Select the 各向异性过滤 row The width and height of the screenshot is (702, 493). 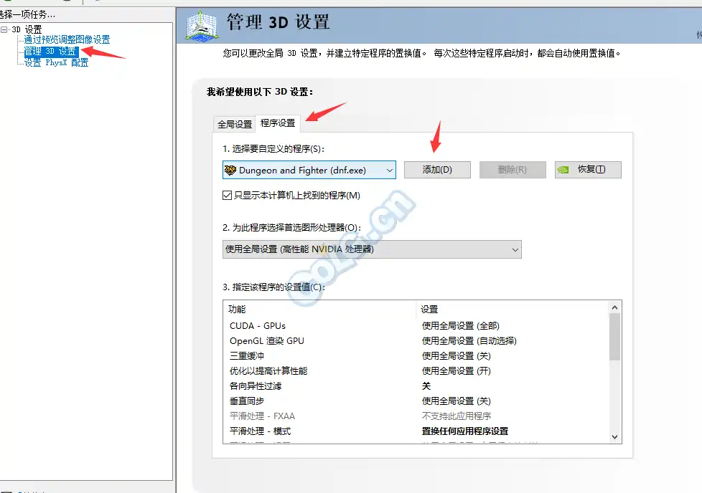coord(416,386)
